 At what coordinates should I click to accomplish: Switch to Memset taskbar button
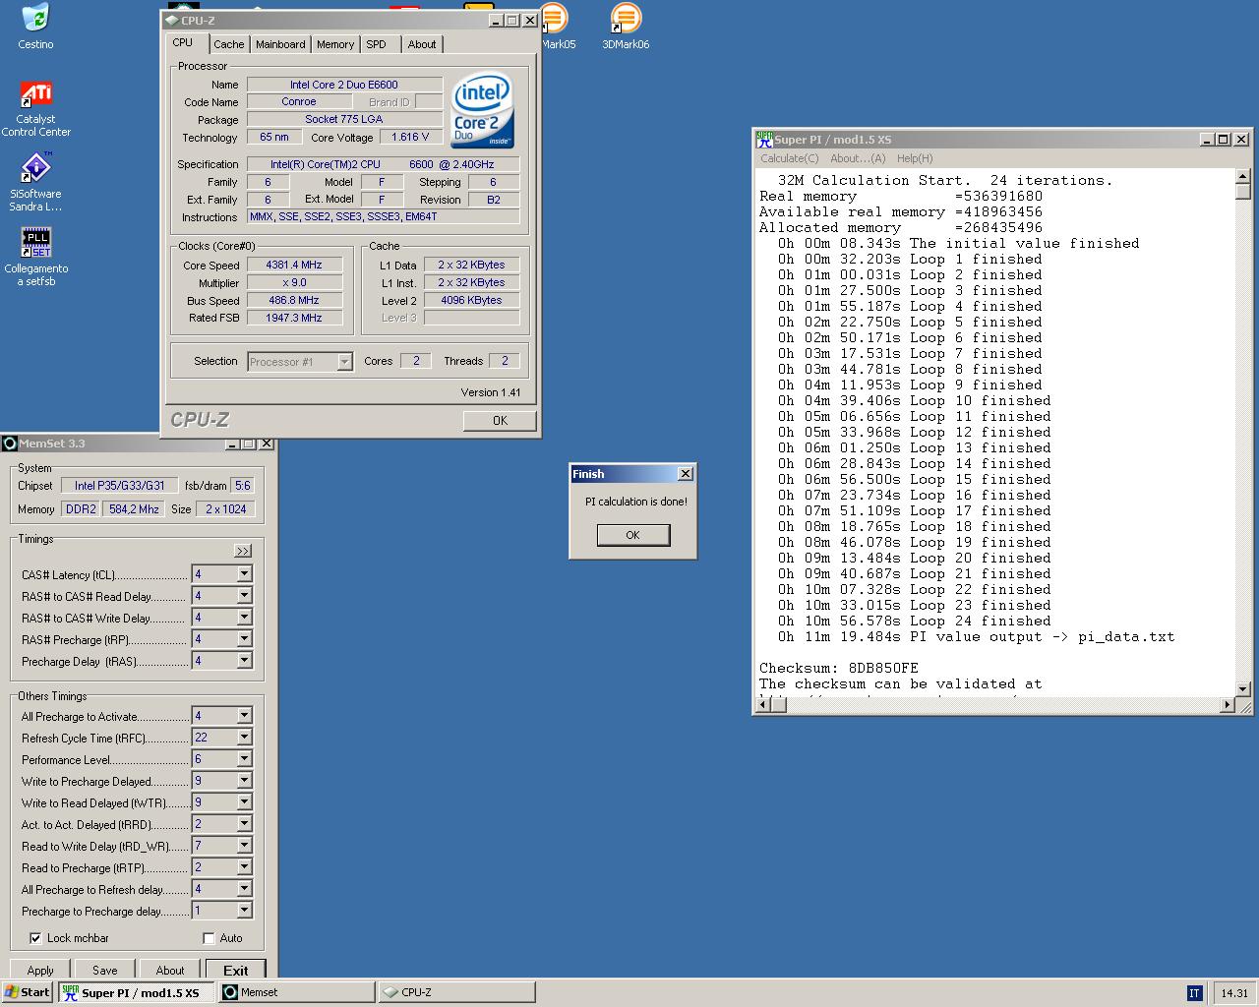click(296, 992)
